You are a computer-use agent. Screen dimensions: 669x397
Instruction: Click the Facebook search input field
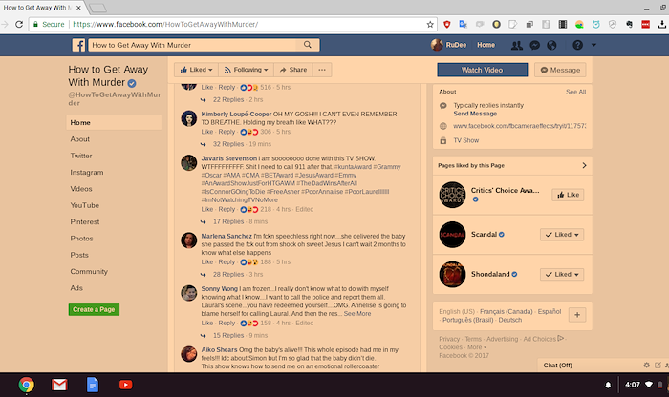click(192, 45)
